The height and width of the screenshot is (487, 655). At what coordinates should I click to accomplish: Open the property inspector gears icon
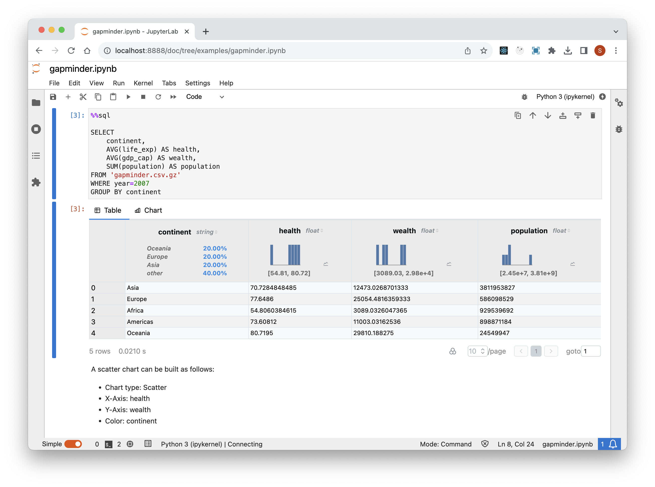[x=619, y=103]
